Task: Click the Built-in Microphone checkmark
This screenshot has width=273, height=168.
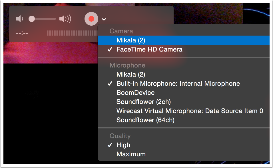Action: [110, 84]
